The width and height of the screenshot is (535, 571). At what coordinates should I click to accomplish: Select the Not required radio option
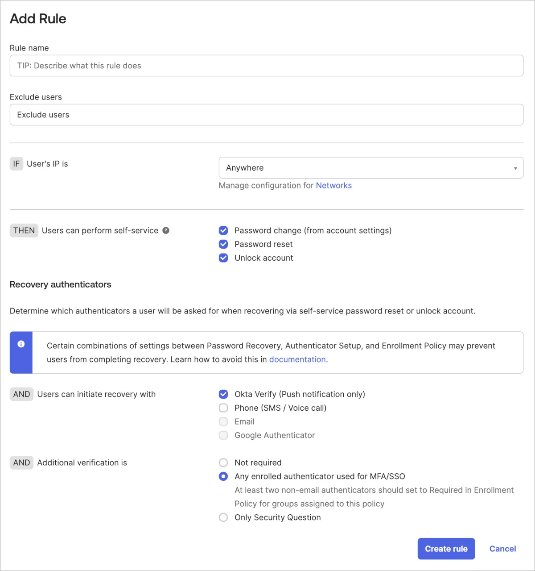pos(223,463)
